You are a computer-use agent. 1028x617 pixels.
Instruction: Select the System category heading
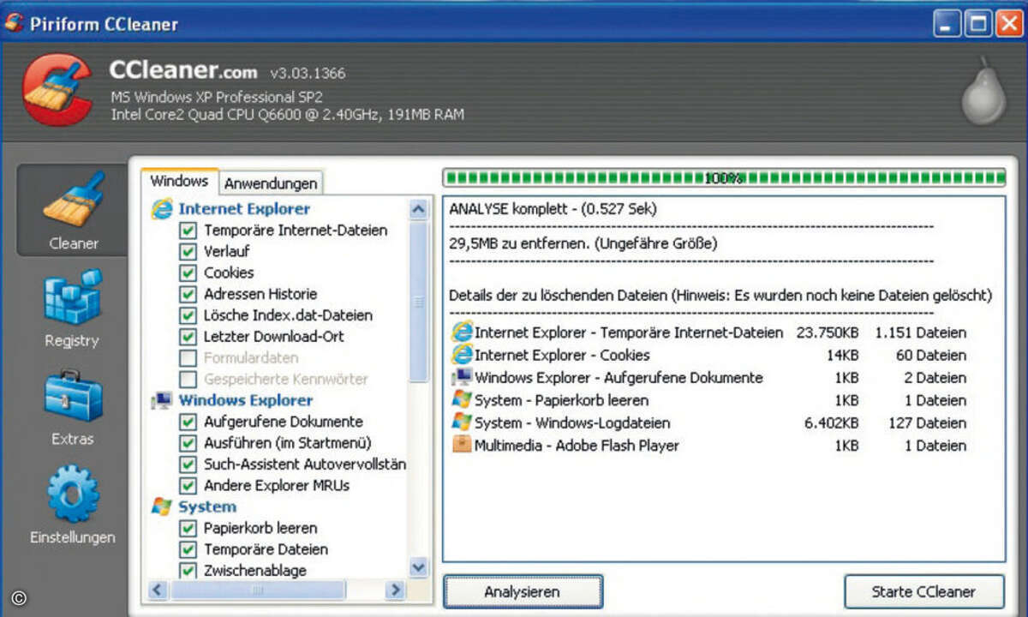(x=207, y=506)
